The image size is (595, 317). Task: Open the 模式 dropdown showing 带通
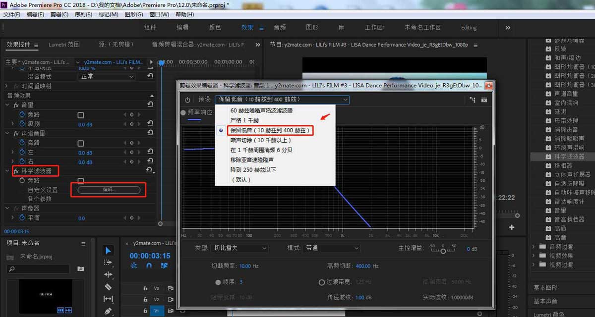point(331,248)
